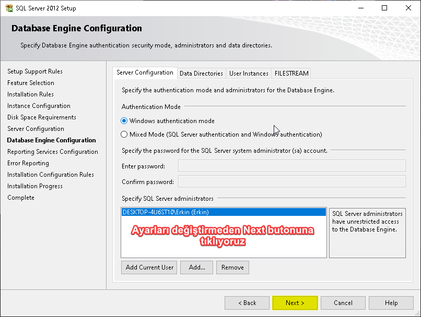Click the Add Current User button

tap(149, 267)
